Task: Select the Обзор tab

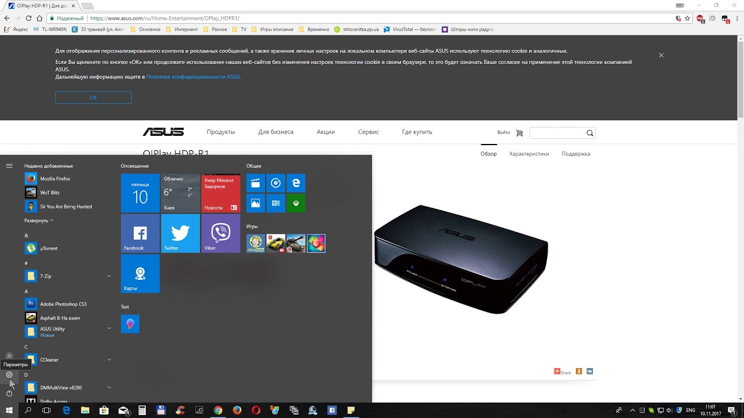Action: pyautogui.click(x=489, y=154)
